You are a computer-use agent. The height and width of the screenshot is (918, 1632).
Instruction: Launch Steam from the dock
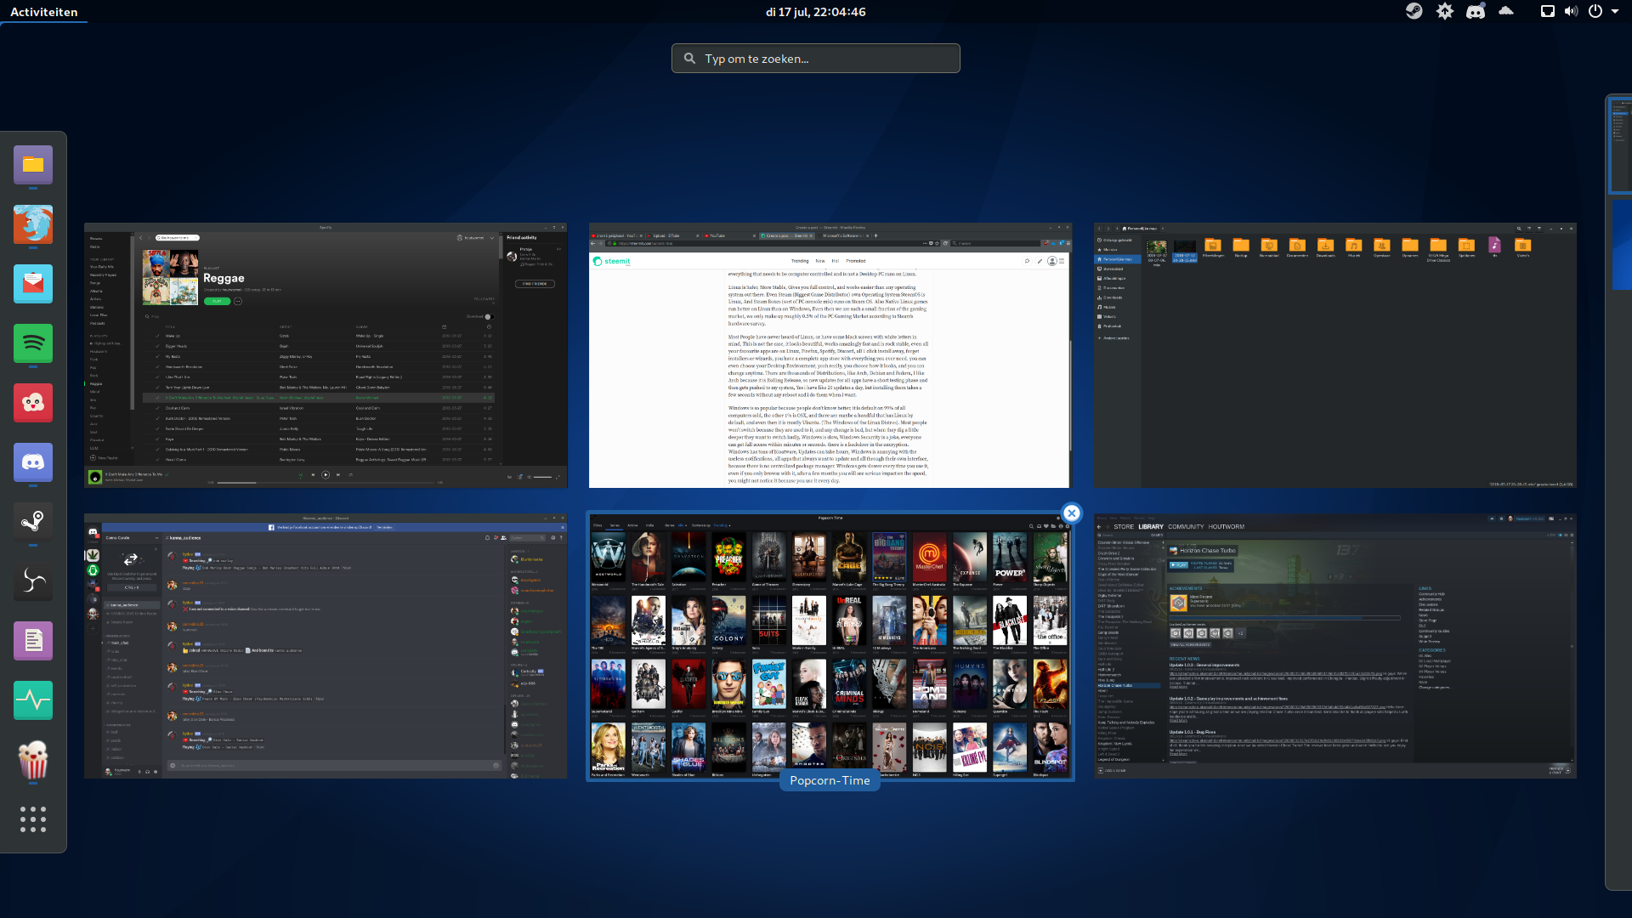pyautogui.click(x=33, y=522)
